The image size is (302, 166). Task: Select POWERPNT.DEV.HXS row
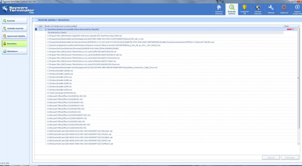pos(69,115)
